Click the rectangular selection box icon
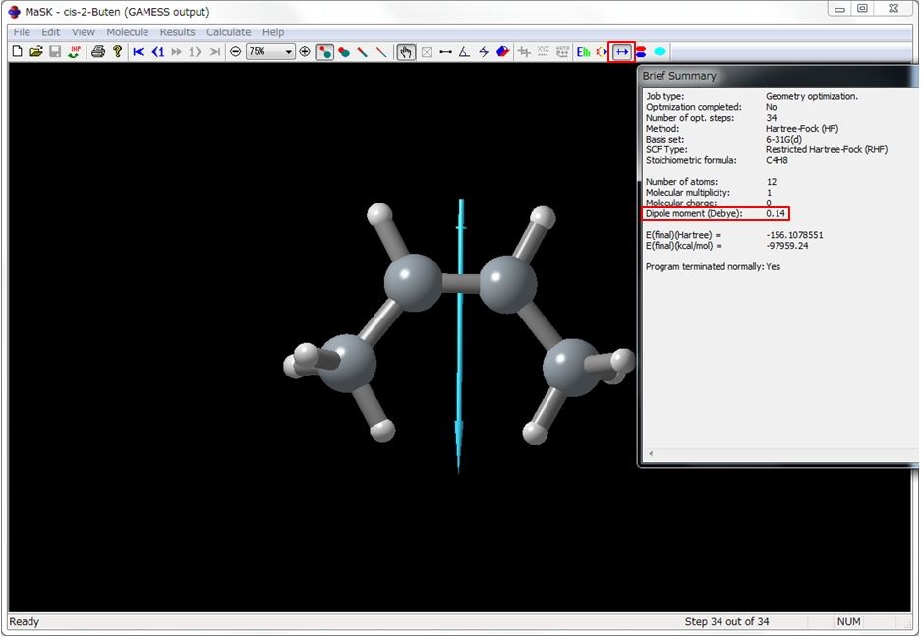The width and height of the screenshot is (921, 637). click(x=426, y=51)
